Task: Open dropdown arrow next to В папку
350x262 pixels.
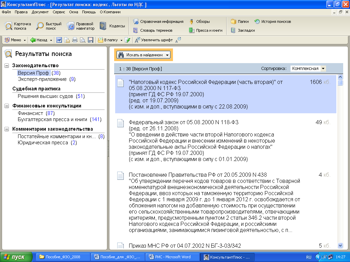Action: [x=121, y=40]
